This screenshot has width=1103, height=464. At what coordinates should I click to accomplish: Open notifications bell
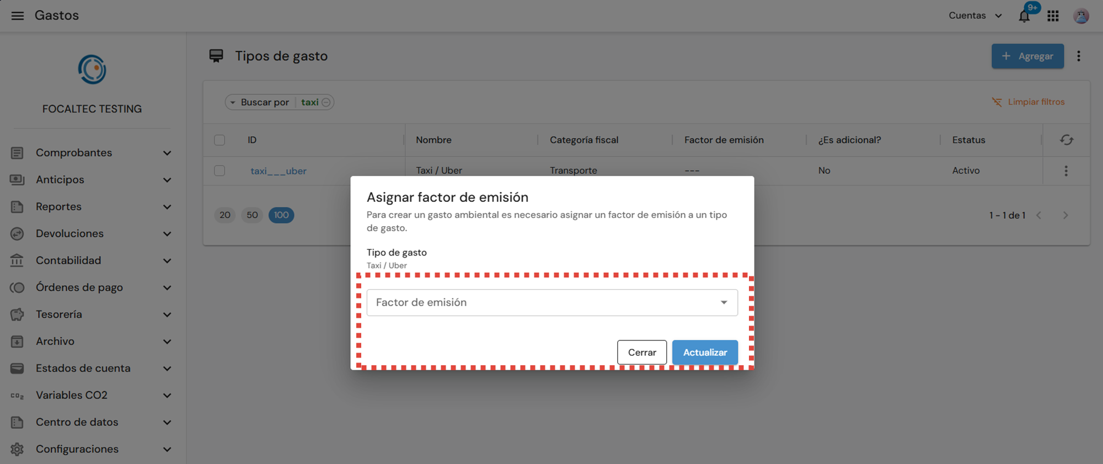pyautogui.click(x=1024, y=16)
